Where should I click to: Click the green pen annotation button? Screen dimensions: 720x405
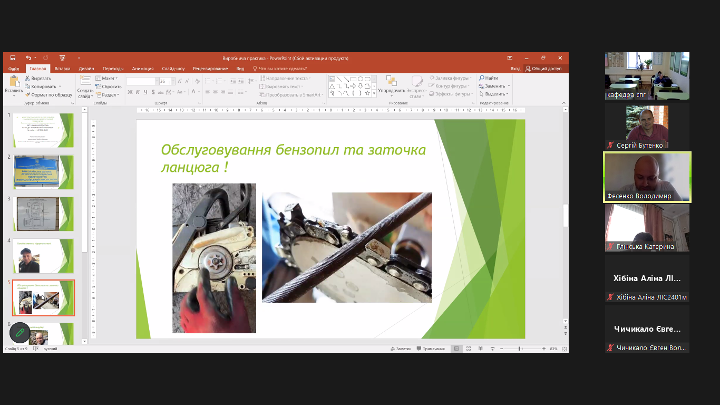point(20,333)
